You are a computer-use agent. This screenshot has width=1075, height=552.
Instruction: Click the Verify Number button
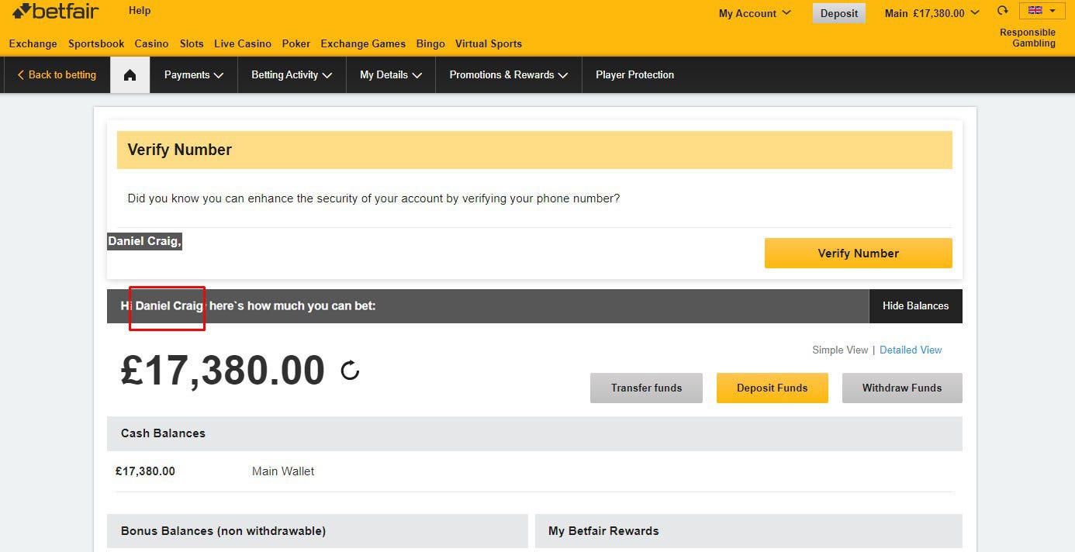(x=858, y=253)
